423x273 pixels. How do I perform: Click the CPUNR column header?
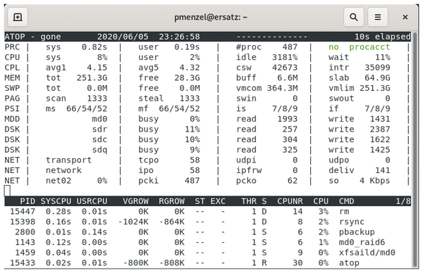[290, 201]
